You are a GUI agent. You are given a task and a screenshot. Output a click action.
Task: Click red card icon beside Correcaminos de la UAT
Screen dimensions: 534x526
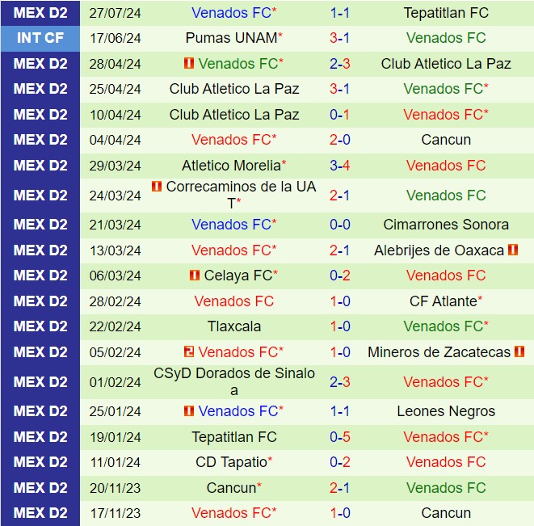[x=157, y=187]
